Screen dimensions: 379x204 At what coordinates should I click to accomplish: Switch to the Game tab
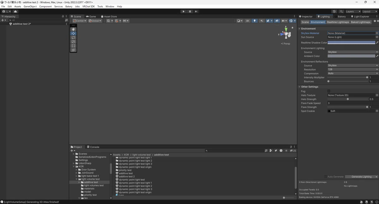91,16
